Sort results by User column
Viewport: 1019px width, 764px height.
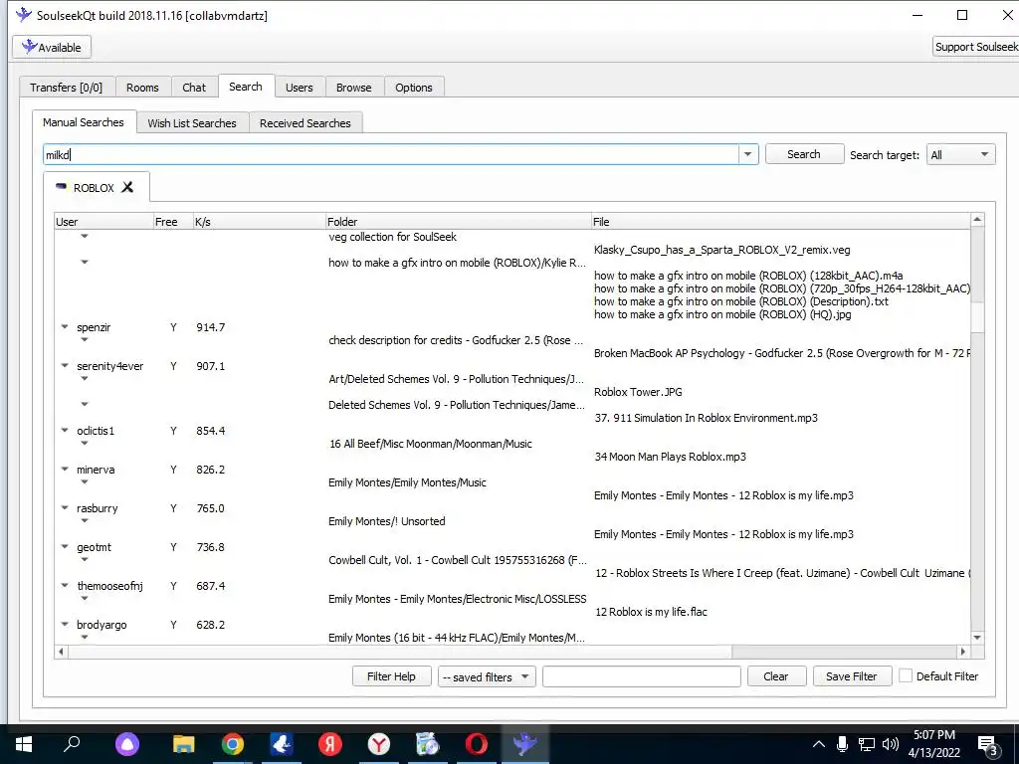[x=103, y=222]
